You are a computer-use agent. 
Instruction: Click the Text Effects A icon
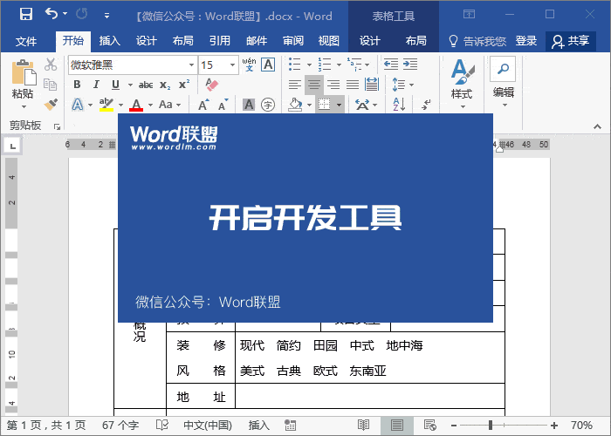pos(78,105)
